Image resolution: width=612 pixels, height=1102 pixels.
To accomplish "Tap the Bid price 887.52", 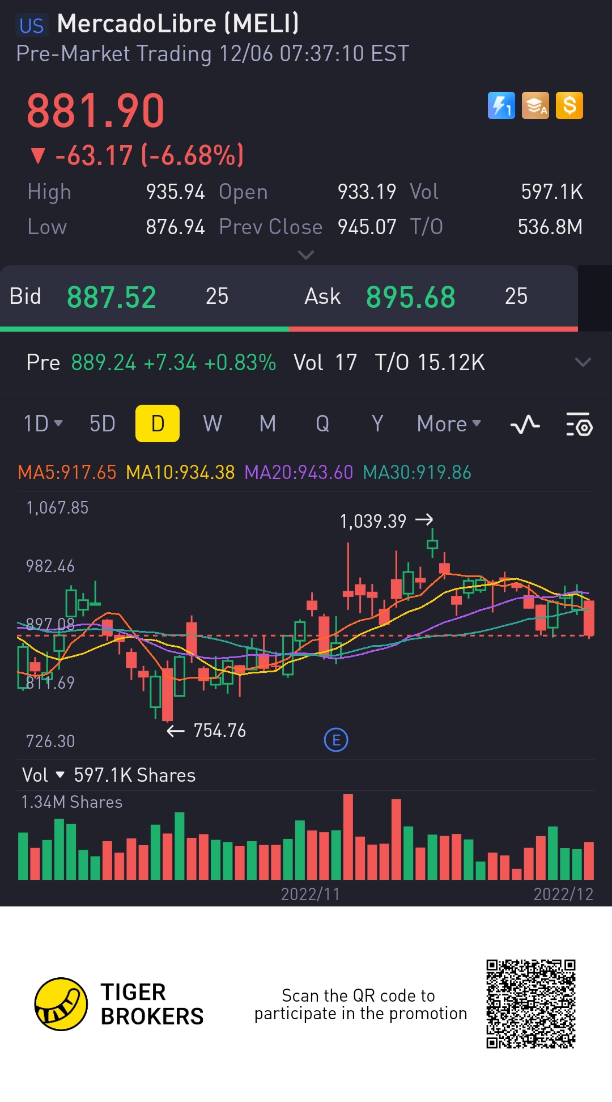I will (x=112, y=297).
